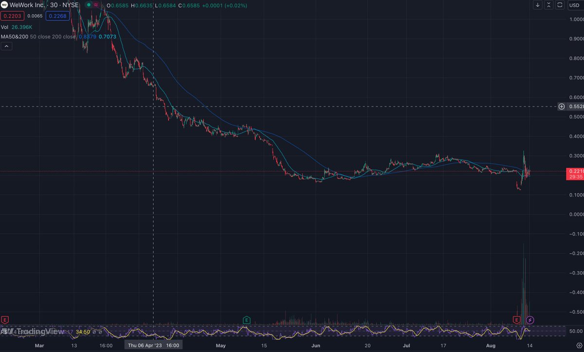Click the 1.0000 price axis label
This screenshot has width=584, height=352.
pyautogui.click(x=576, y=19)
